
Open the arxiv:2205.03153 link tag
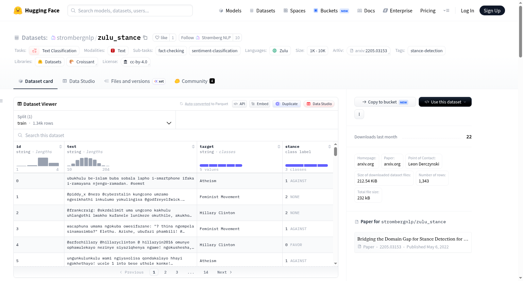(x=368, y=51)
